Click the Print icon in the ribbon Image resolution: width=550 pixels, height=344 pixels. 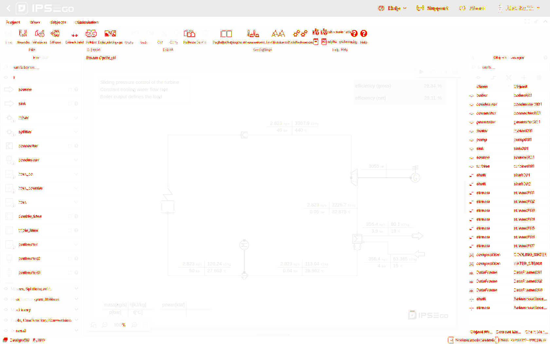[91, 34]
